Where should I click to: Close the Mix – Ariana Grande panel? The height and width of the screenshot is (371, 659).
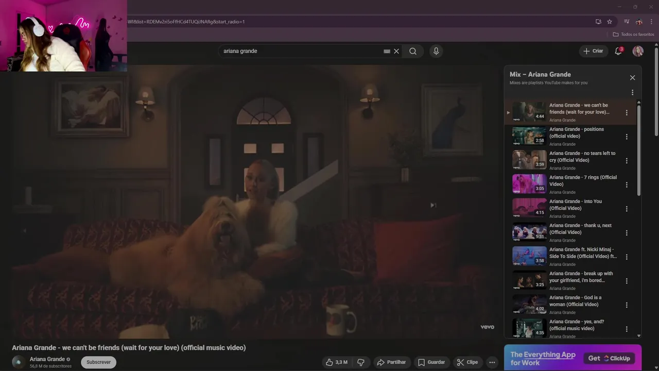(632, 78)
